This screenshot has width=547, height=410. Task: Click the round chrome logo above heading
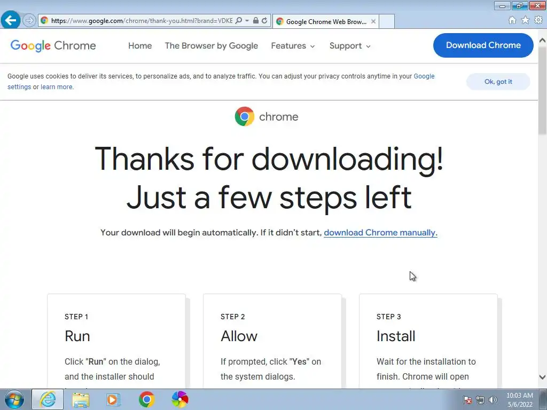245,116
